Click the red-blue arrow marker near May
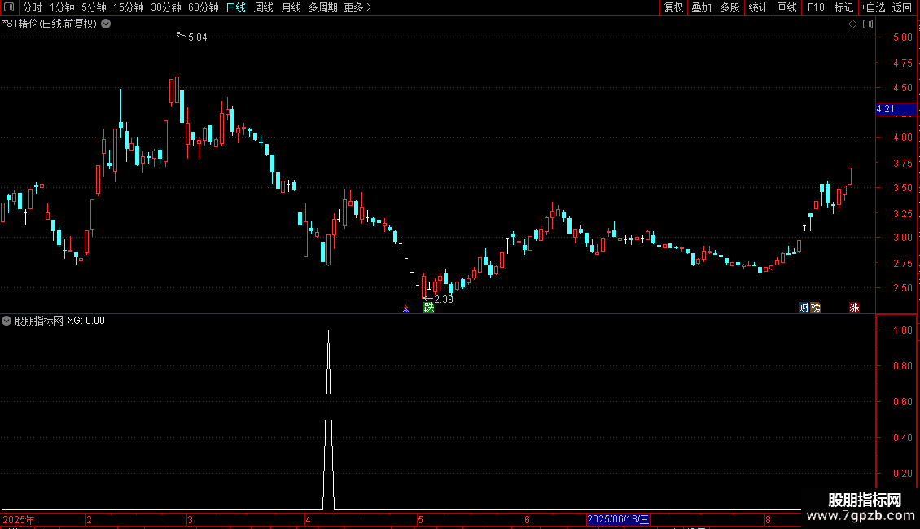The height and width of the screenshot is (529, 920). tap(406, 308)
